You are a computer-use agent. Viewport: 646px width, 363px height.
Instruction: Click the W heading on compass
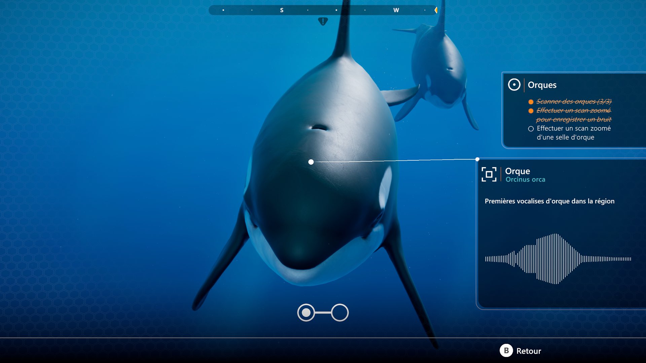point(396,10)
